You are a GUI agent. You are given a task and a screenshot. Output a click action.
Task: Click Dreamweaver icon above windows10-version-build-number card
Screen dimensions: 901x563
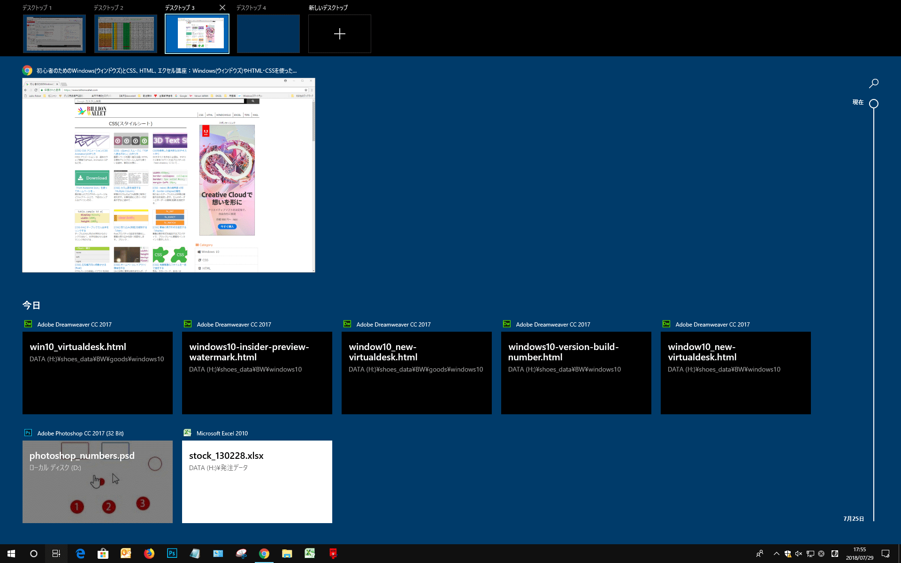(x=507, y=324)
